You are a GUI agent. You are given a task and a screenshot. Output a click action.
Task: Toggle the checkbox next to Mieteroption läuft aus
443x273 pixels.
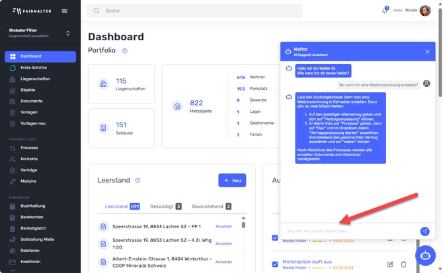(275, 264)
